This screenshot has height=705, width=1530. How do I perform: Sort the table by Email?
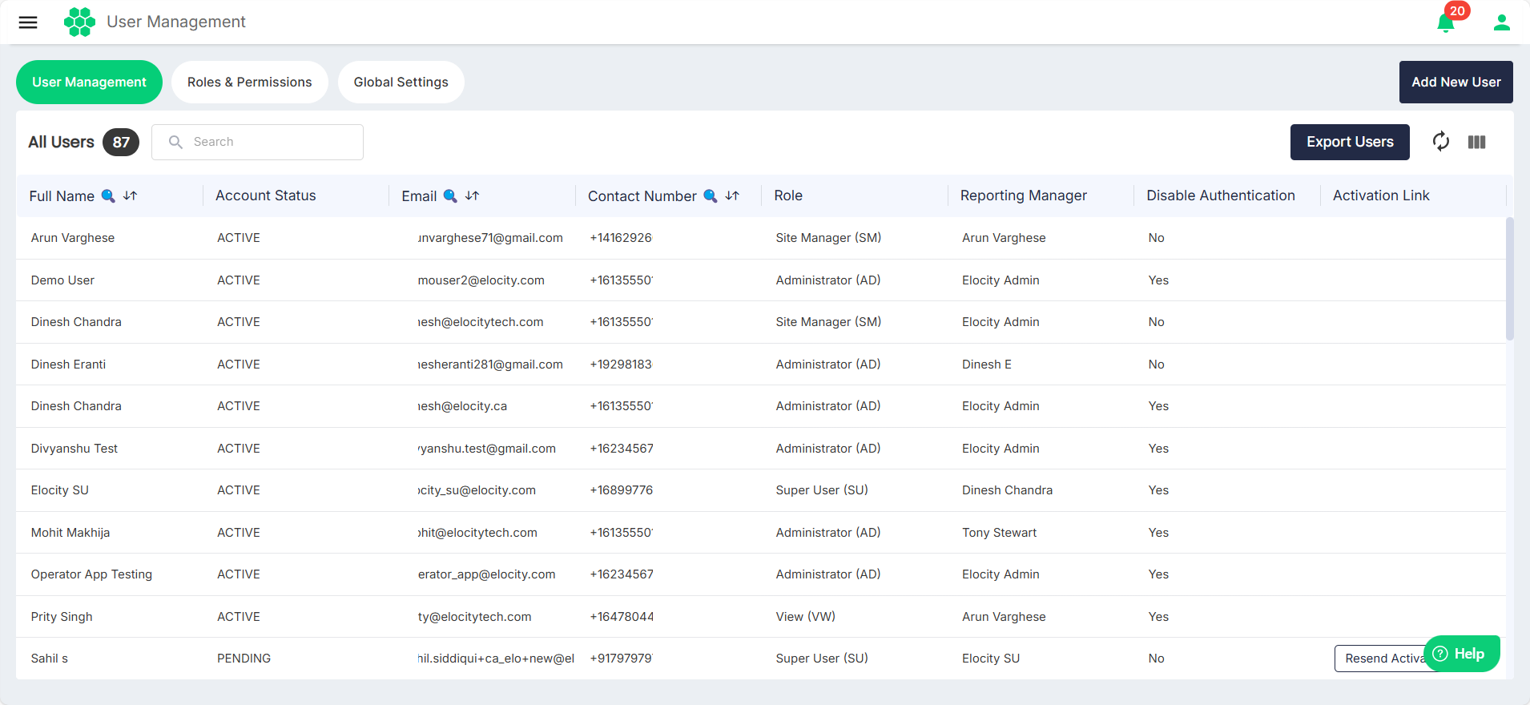pyautogui.click(x=473, y=195)
